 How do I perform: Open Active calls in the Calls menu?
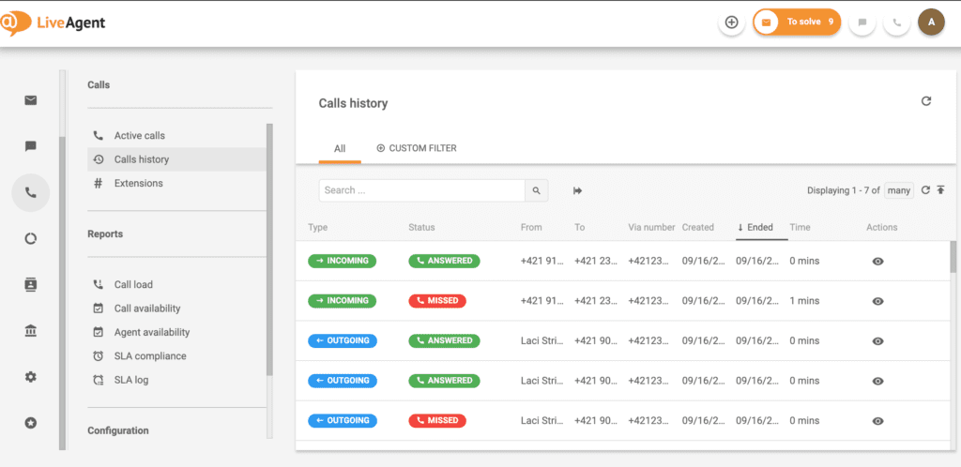pyautogui.click(x=139, y=136)
